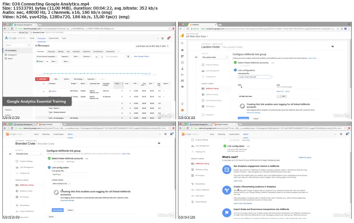Open the Home icon in the 00:02:28 Analytics sidebar
Image resolution: width=354 pixels, height=223 pixels.
coord(182,50)
